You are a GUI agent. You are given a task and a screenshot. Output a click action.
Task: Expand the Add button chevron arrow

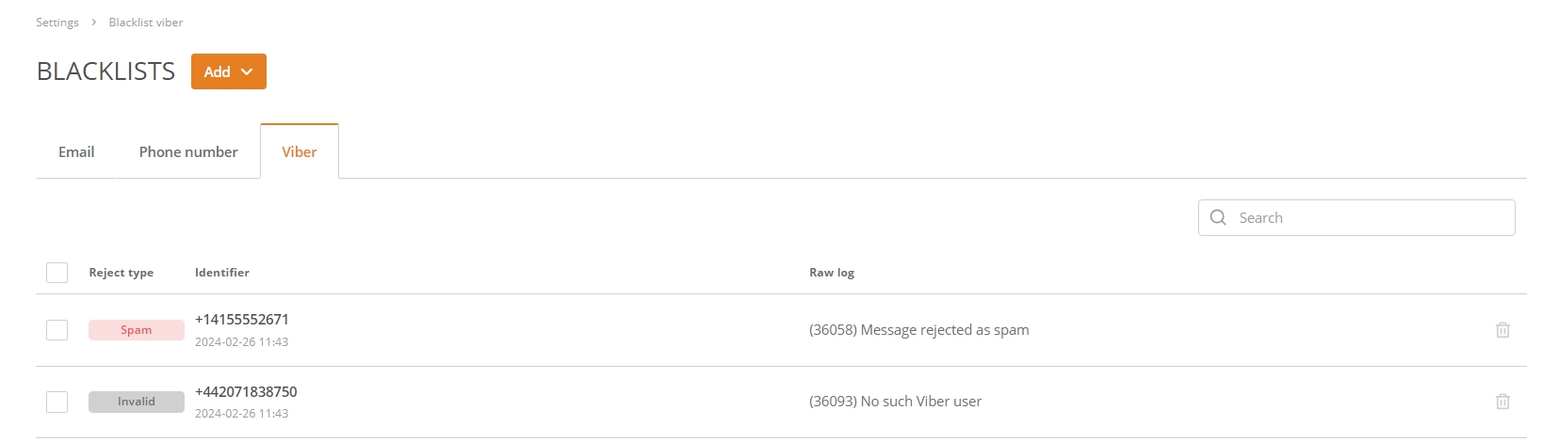pos(247,71)
